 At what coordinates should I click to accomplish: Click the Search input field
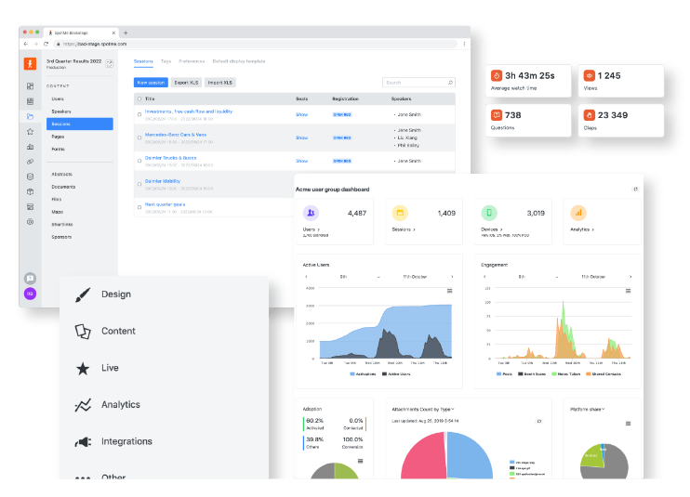tap(418, 83)
